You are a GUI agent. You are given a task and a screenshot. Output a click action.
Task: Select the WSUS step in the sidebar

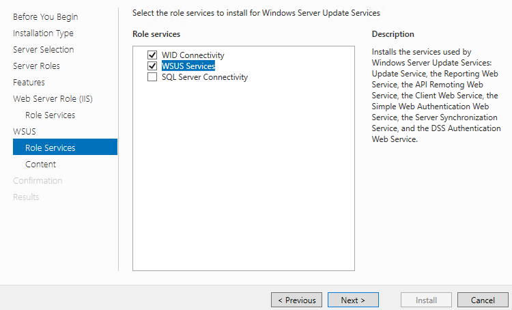click(25, 131)
